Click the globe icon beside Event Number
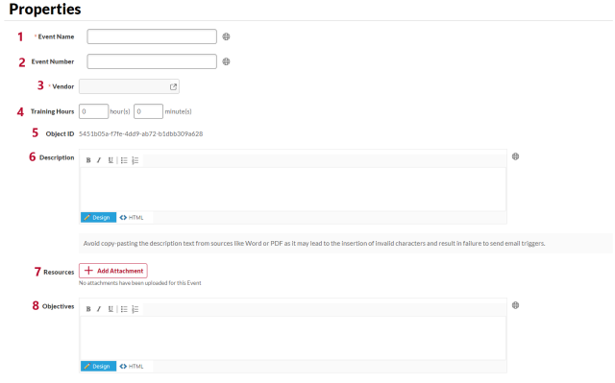The height and width of the screenshot is (383, 615). point(227,61)
